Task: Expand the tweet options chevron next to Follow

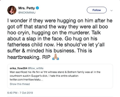Action: (111, 11)
